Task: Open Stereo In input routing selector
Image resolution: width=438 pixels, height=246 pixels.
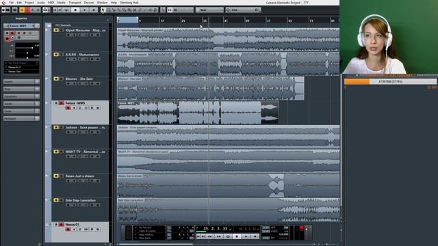Action: tap(21, 67)
